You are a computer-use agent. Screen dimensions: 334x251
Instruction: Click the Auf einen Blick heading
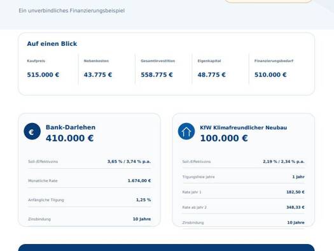tap(52, 44)
